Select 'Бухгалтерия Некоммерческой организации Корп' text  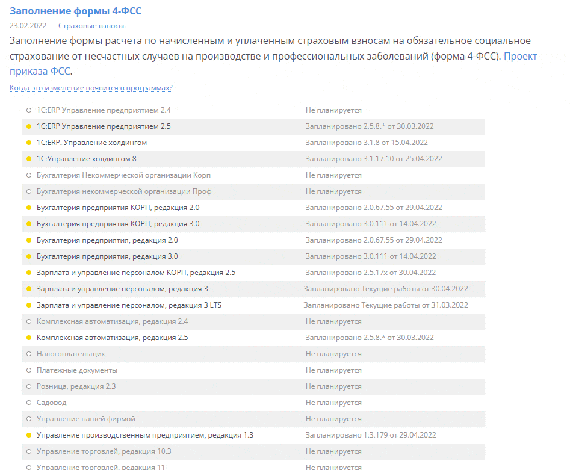(x=123, y=175)
